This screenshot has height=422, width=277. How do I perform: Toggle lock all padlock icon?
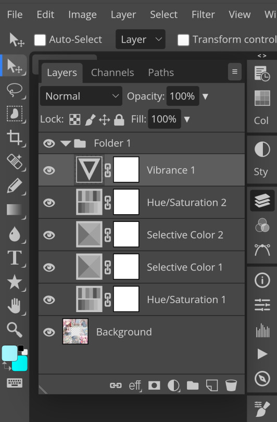point(119,119)
